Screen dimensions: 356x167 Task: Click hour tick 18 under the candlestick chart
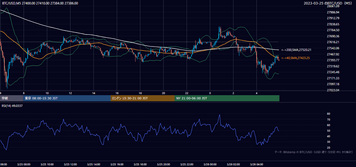click(x=140, y=93)
